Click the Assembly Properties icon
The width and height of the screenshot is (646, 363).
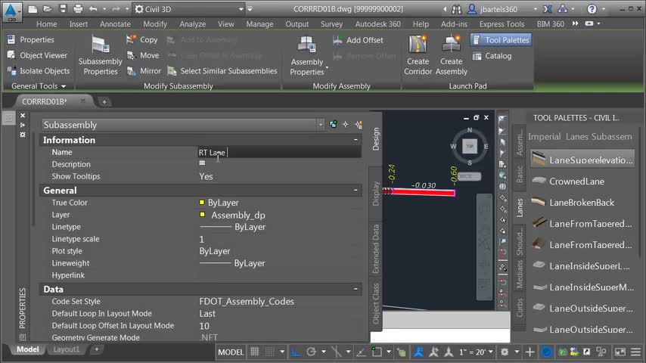307,45
